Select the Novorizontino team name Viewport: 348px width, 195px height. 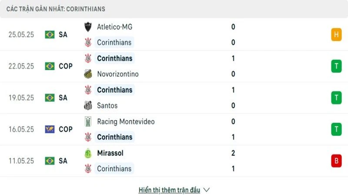pyautogui.click(x=118, y=74)
